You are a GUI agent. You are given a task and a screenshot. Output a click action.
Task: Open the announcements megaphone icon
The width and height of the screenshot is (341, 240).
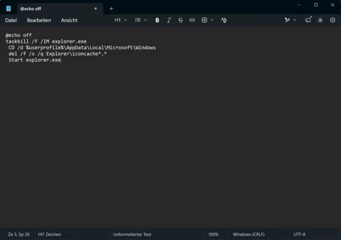click(308, 20)
